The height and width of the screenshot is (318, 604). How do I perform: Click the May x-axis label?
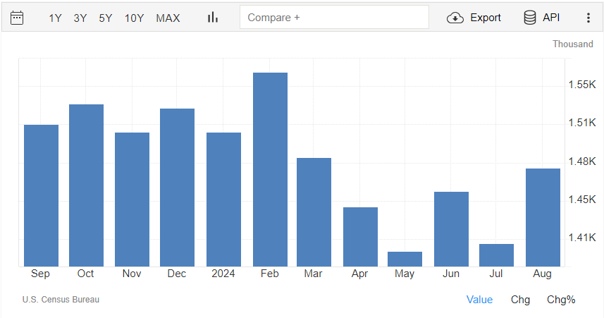[405, 274]
